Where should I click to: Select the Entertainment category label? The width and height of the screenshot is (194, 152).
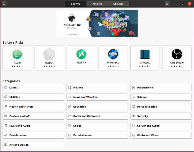pyautogui.click(x=83, y=135)
